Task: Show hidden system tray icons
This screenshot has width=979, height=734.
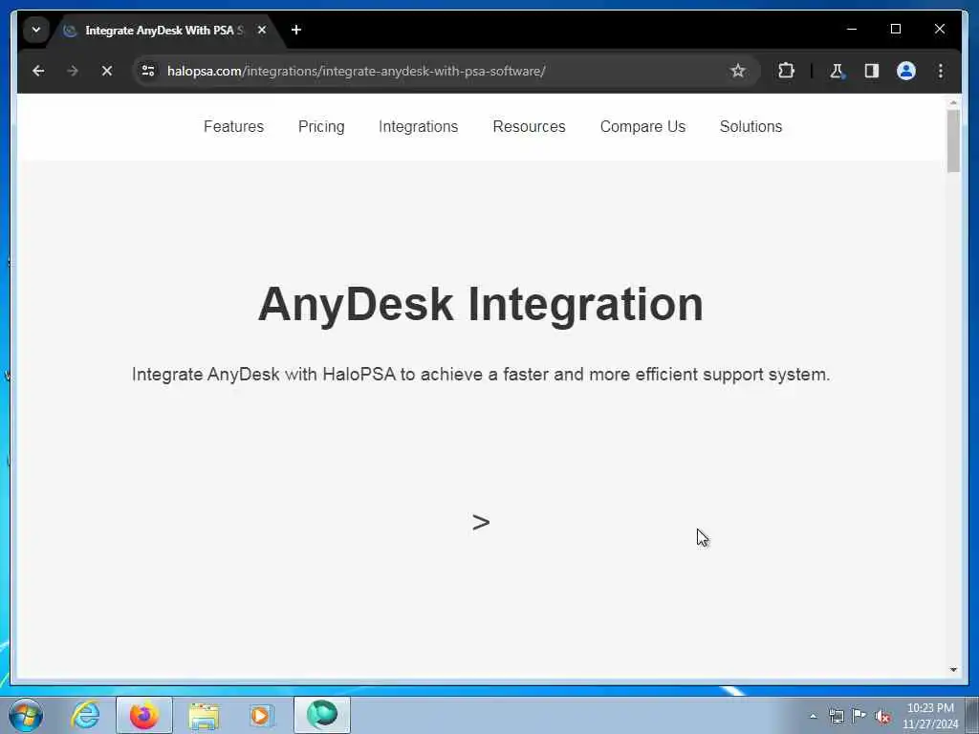Action: (813, 716)
